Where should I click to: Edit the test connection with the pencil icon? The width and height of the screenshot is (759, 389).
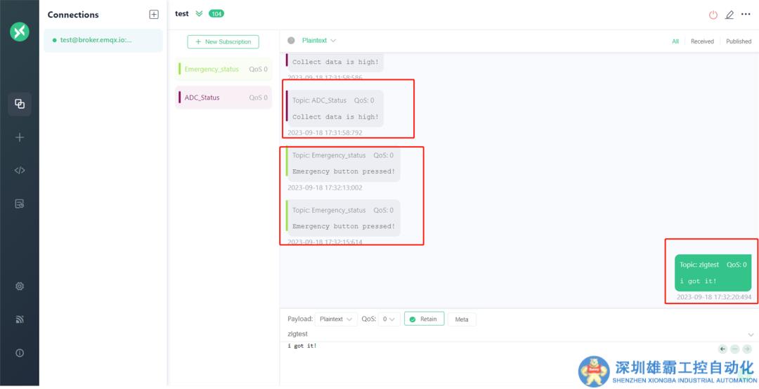729,15
